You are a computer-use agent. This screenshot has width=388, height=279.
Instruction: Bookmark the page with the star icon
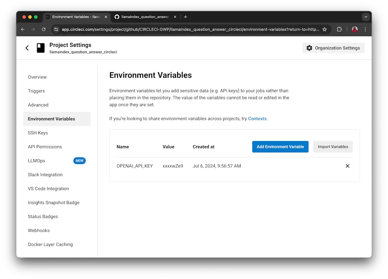point(325,29)
